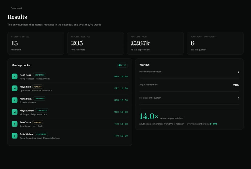Click Maya Ahmed's WED 10:00 time
Image resolution: width=251 pixels, height=169 pixels.
[121, 112]
